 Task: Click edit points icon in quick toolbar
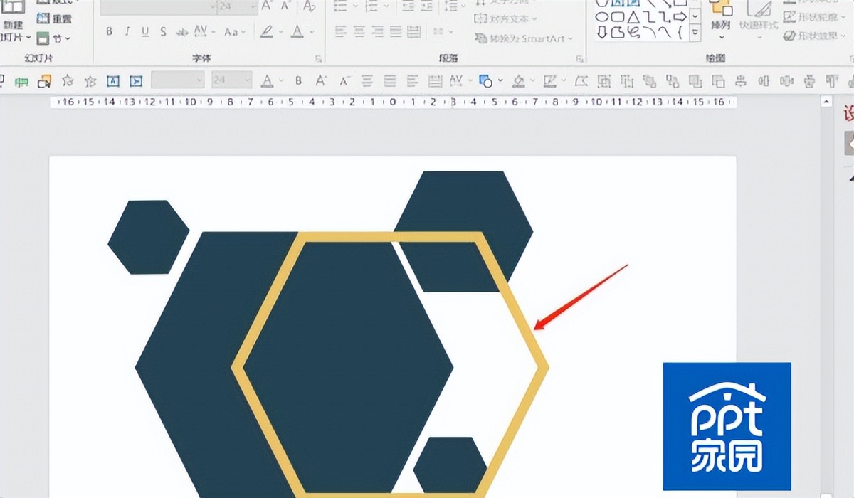point(581,81)
